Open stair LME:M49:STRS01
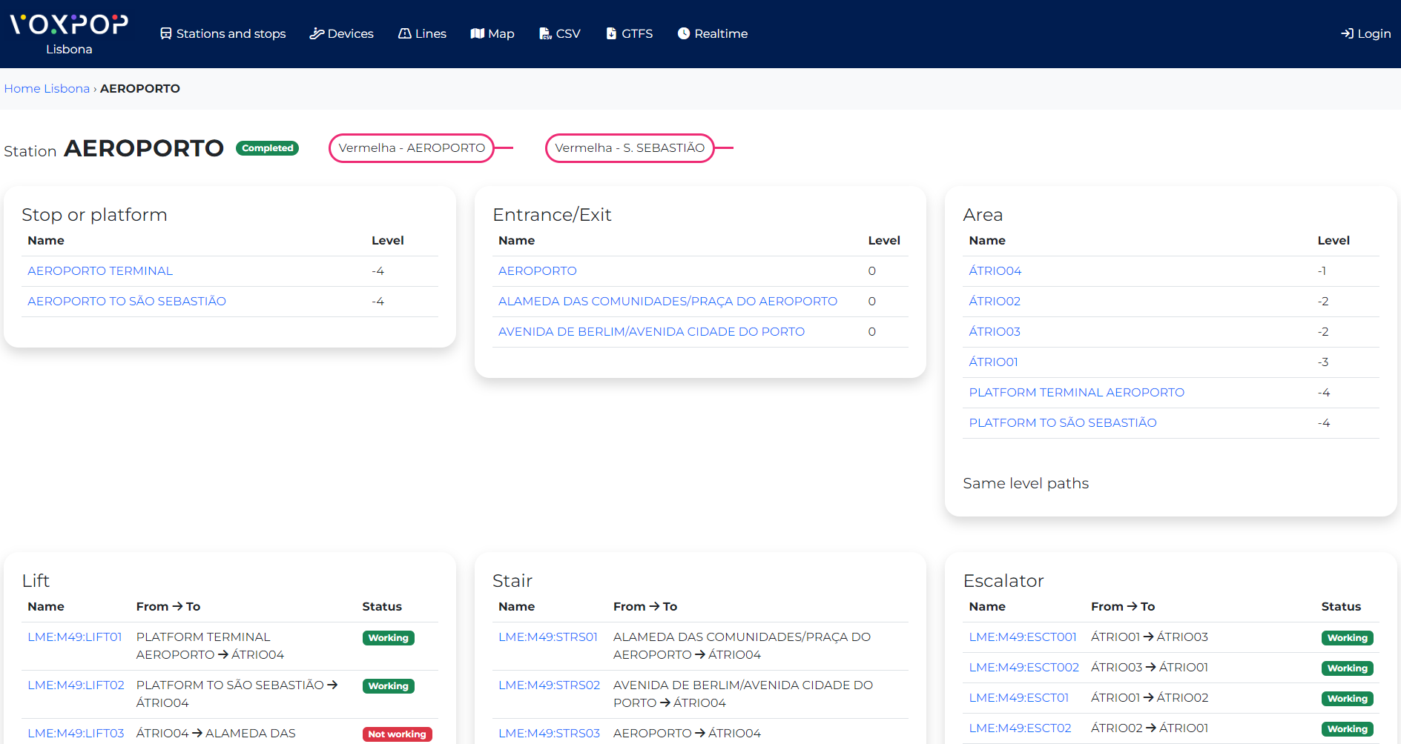 coord(548,637)
